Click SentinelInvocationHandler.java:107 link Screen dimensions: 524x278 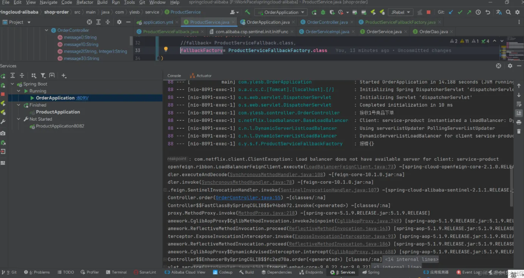329,190
